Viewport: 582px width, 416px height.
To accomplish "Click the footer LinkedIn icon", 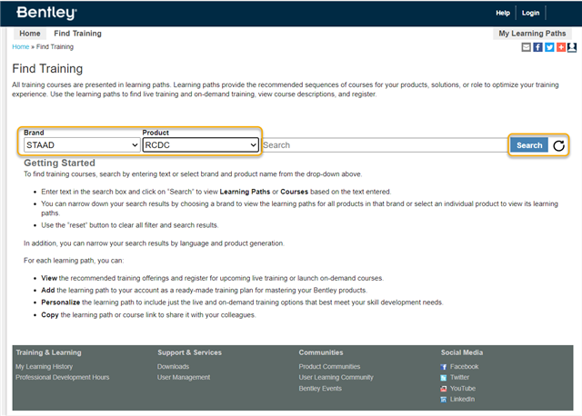I will [443, 400].
